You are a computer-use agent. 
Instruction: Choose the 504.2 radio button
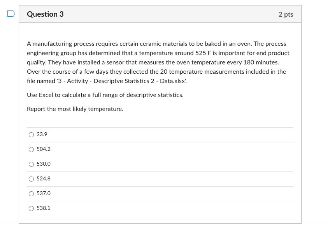pyautogui.click(x=31, y=149)
